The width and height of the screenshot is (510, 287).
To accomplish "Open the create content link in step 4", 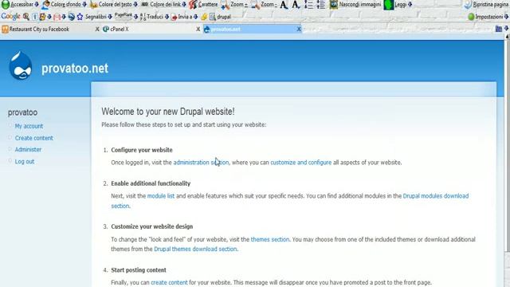I will click(x=169, y=282).
